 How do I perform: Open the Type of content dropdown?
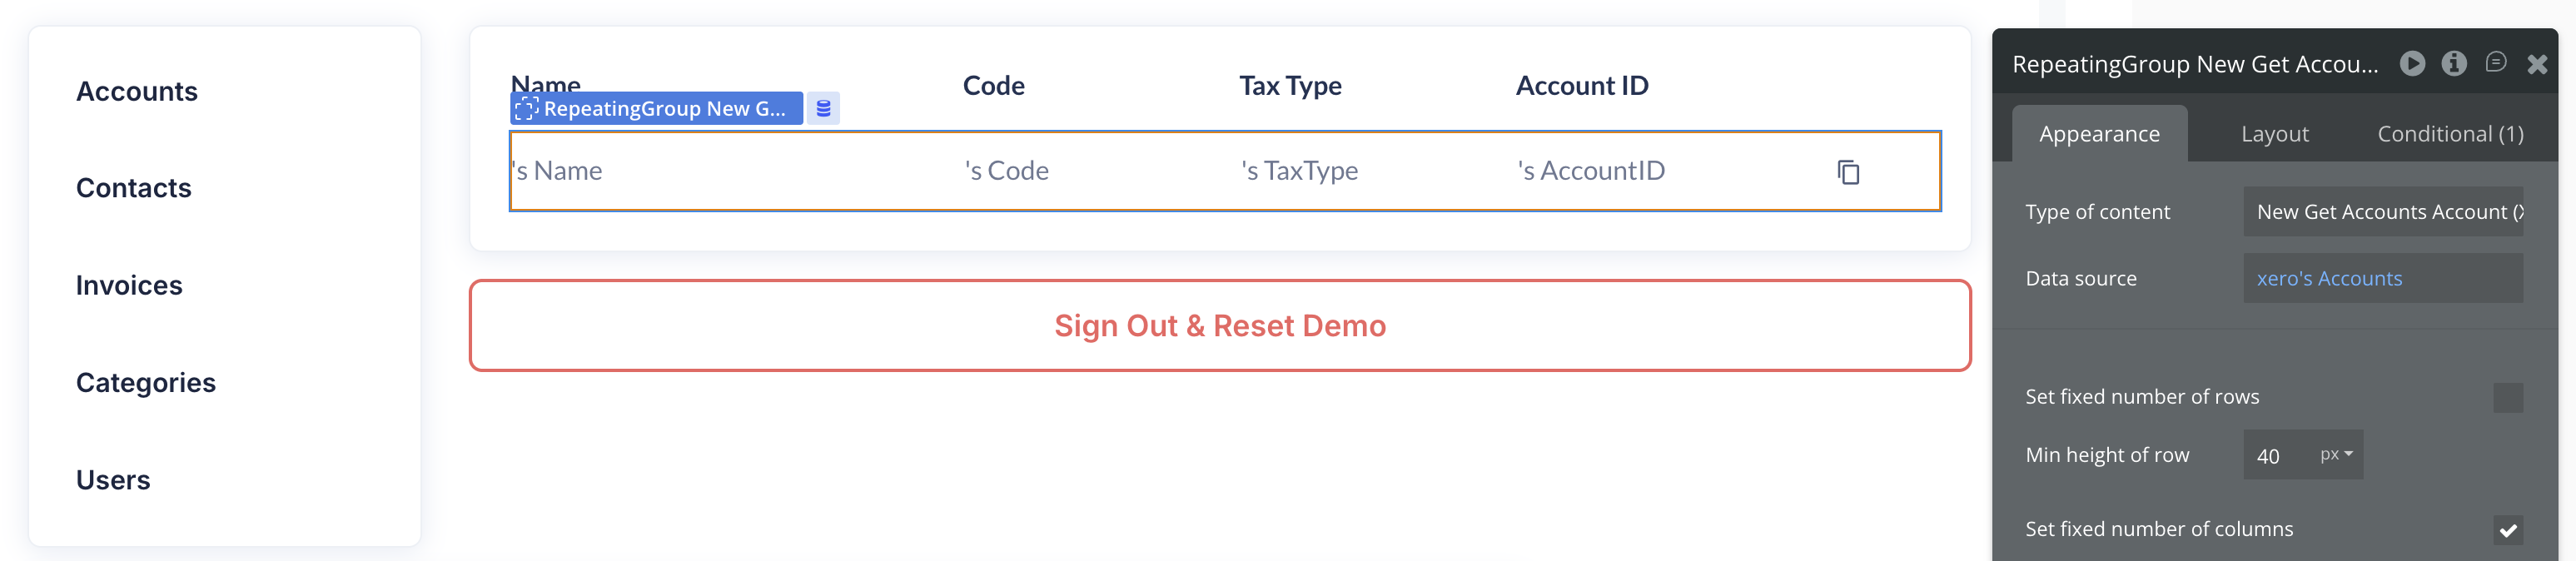(x=2382, y=212)
